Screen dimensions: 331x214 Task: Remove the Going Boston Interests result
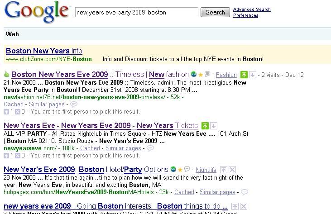coord(244,206)
